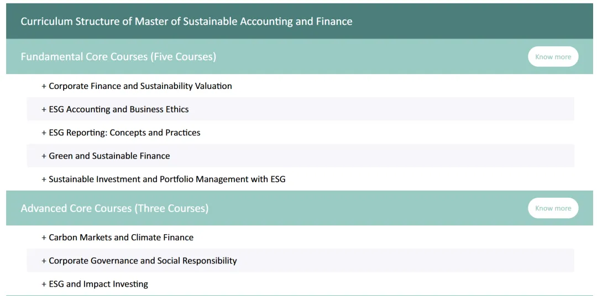597x296 pixels.
Task: Expand Sustainable Investment and Portfolio Management row
Action: [x=300, y=179]
